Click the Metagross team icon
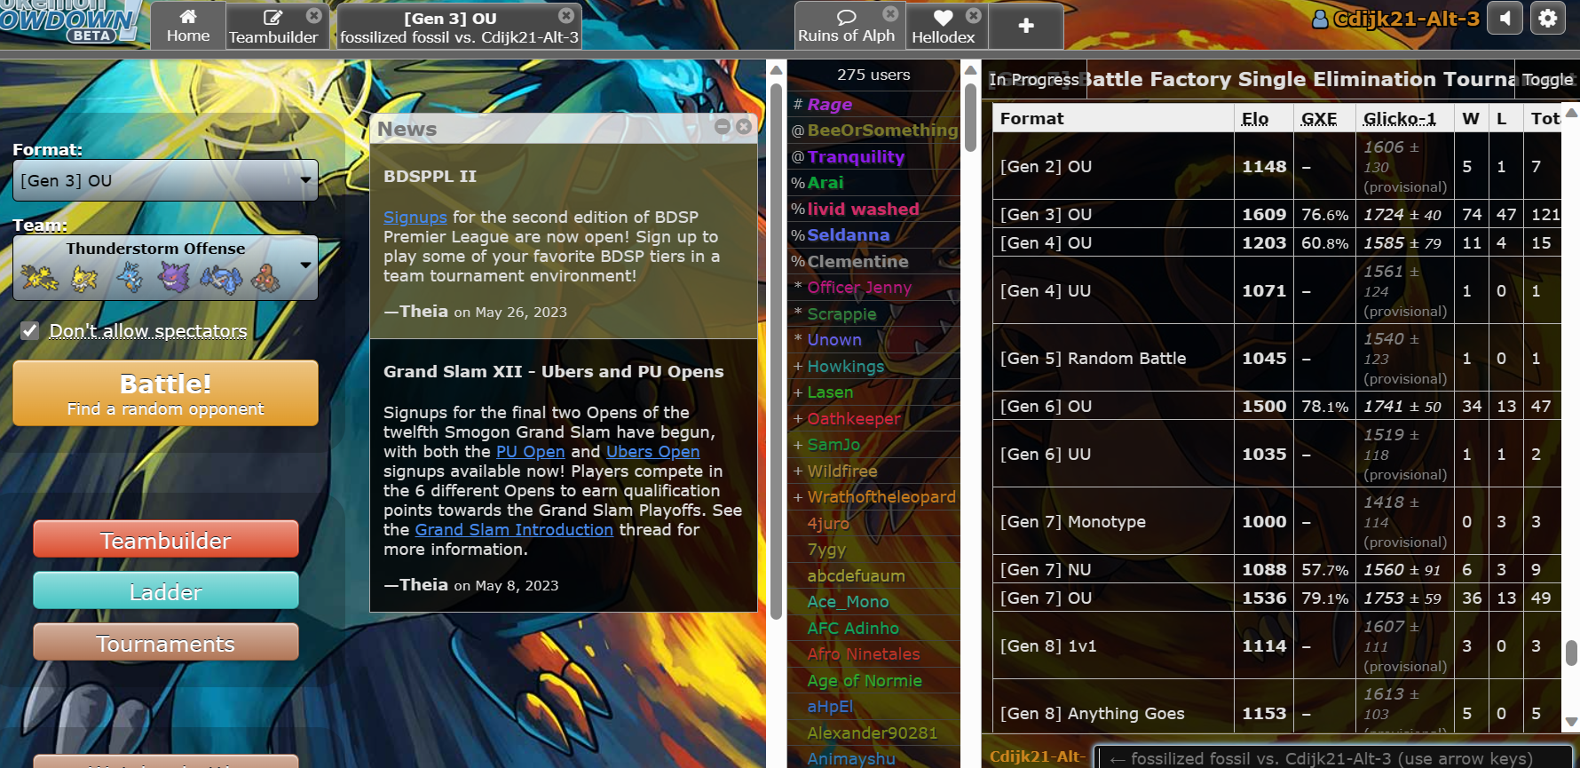1580x768 pixels. click(x=220, y=279)
